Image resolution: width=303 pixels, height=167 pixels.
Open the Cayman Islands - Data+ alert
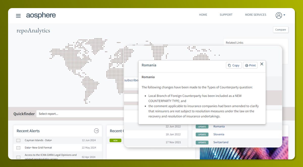tap(38, 140)
